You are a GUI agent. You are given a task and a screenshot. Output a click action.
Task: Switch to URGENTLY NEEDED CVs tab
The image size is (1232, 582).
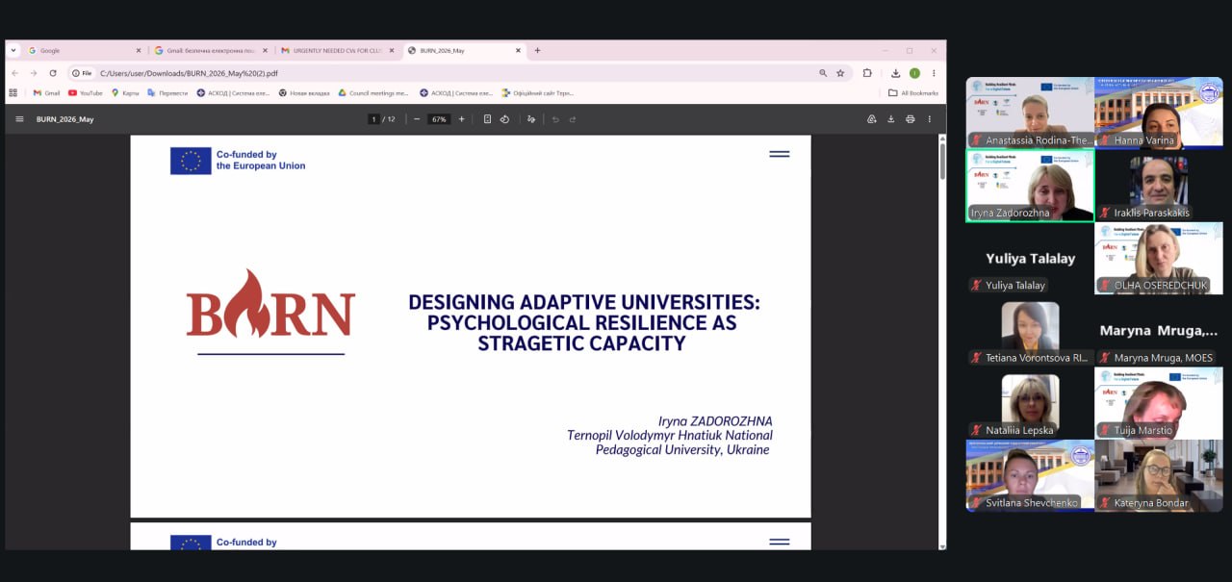coord(338,50)
